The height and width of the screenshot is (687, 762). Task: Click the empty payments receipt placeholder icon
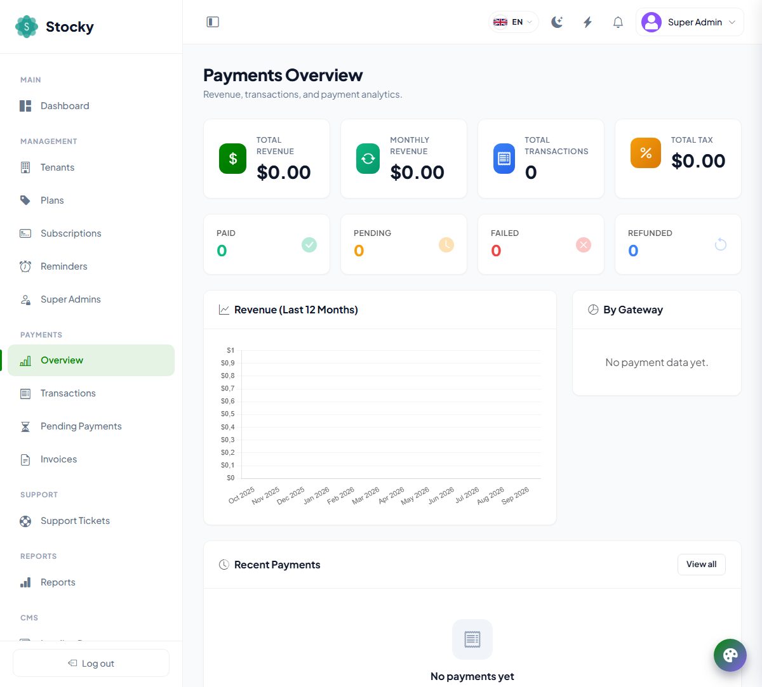pyautogui.click(x=472, y=639)
